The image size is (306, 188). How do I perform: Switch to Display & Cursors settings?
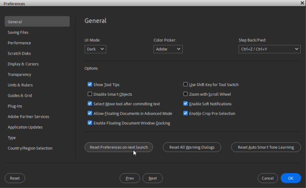(x=23, y=64)
